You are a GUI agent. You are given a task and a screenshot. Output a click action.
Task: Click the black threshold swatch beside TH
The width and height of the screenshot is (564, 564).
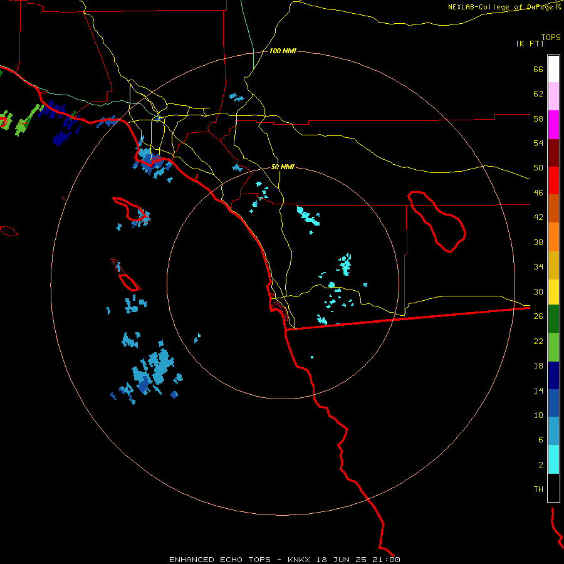553,488
